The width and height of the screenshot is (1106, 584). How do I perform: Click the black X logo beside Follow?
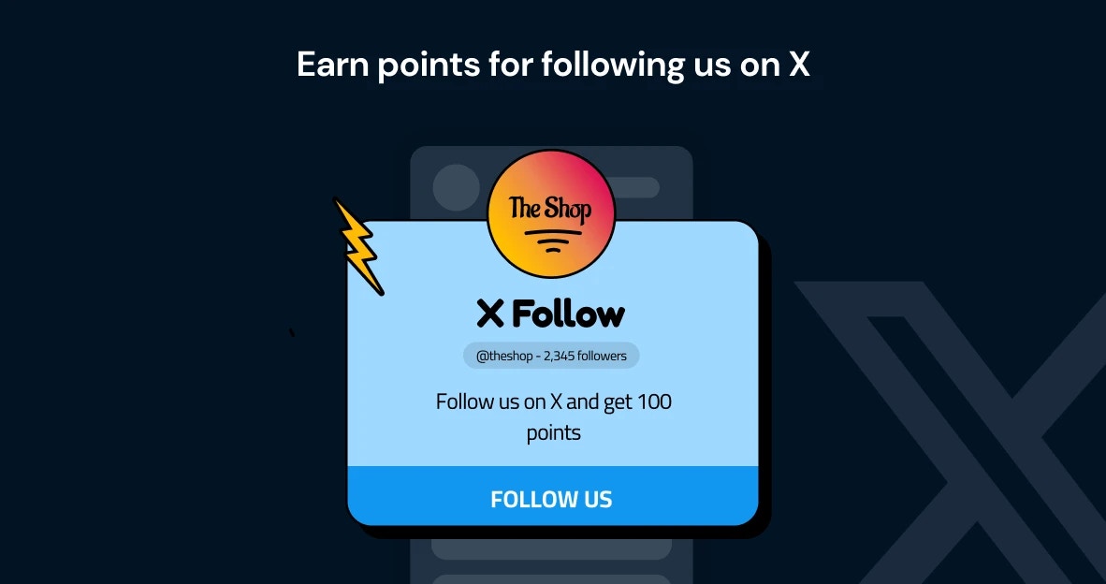(x=490, y=314)
